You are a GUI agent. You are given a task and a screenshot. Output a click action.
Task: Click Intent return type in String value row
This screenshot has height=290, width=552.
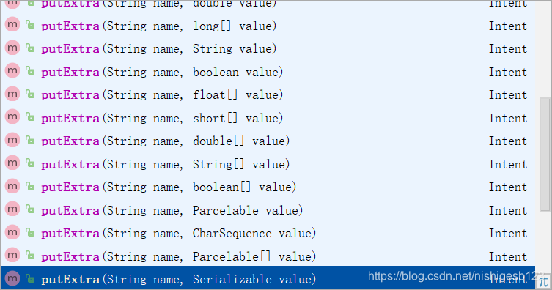click(507, 49)
